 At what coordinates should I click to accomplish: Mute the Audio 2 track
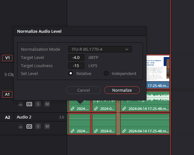(x=47, y=126)
